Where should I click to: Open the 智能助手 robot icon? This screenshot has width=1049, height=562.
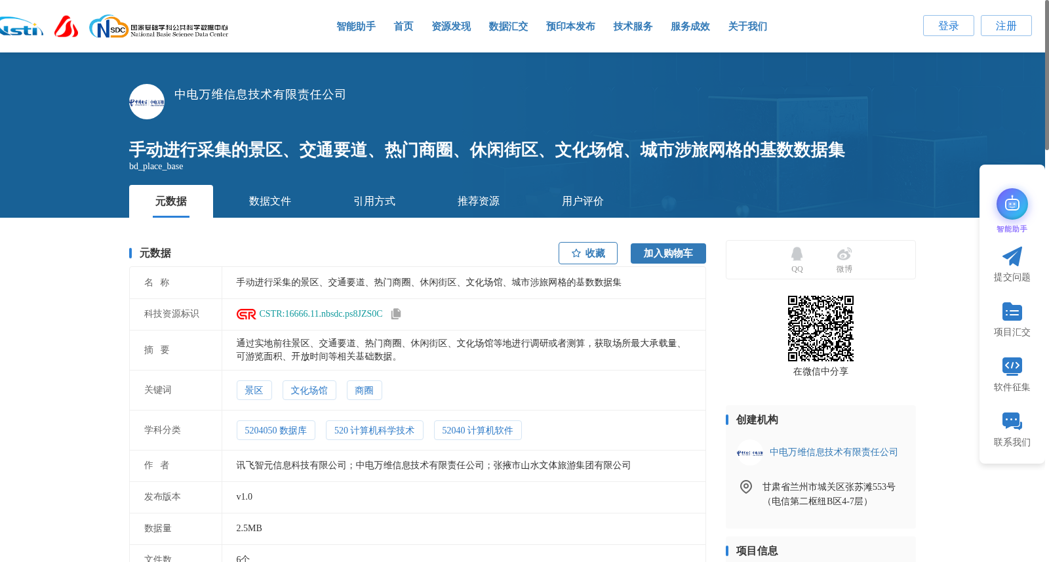click(1012, 204)
